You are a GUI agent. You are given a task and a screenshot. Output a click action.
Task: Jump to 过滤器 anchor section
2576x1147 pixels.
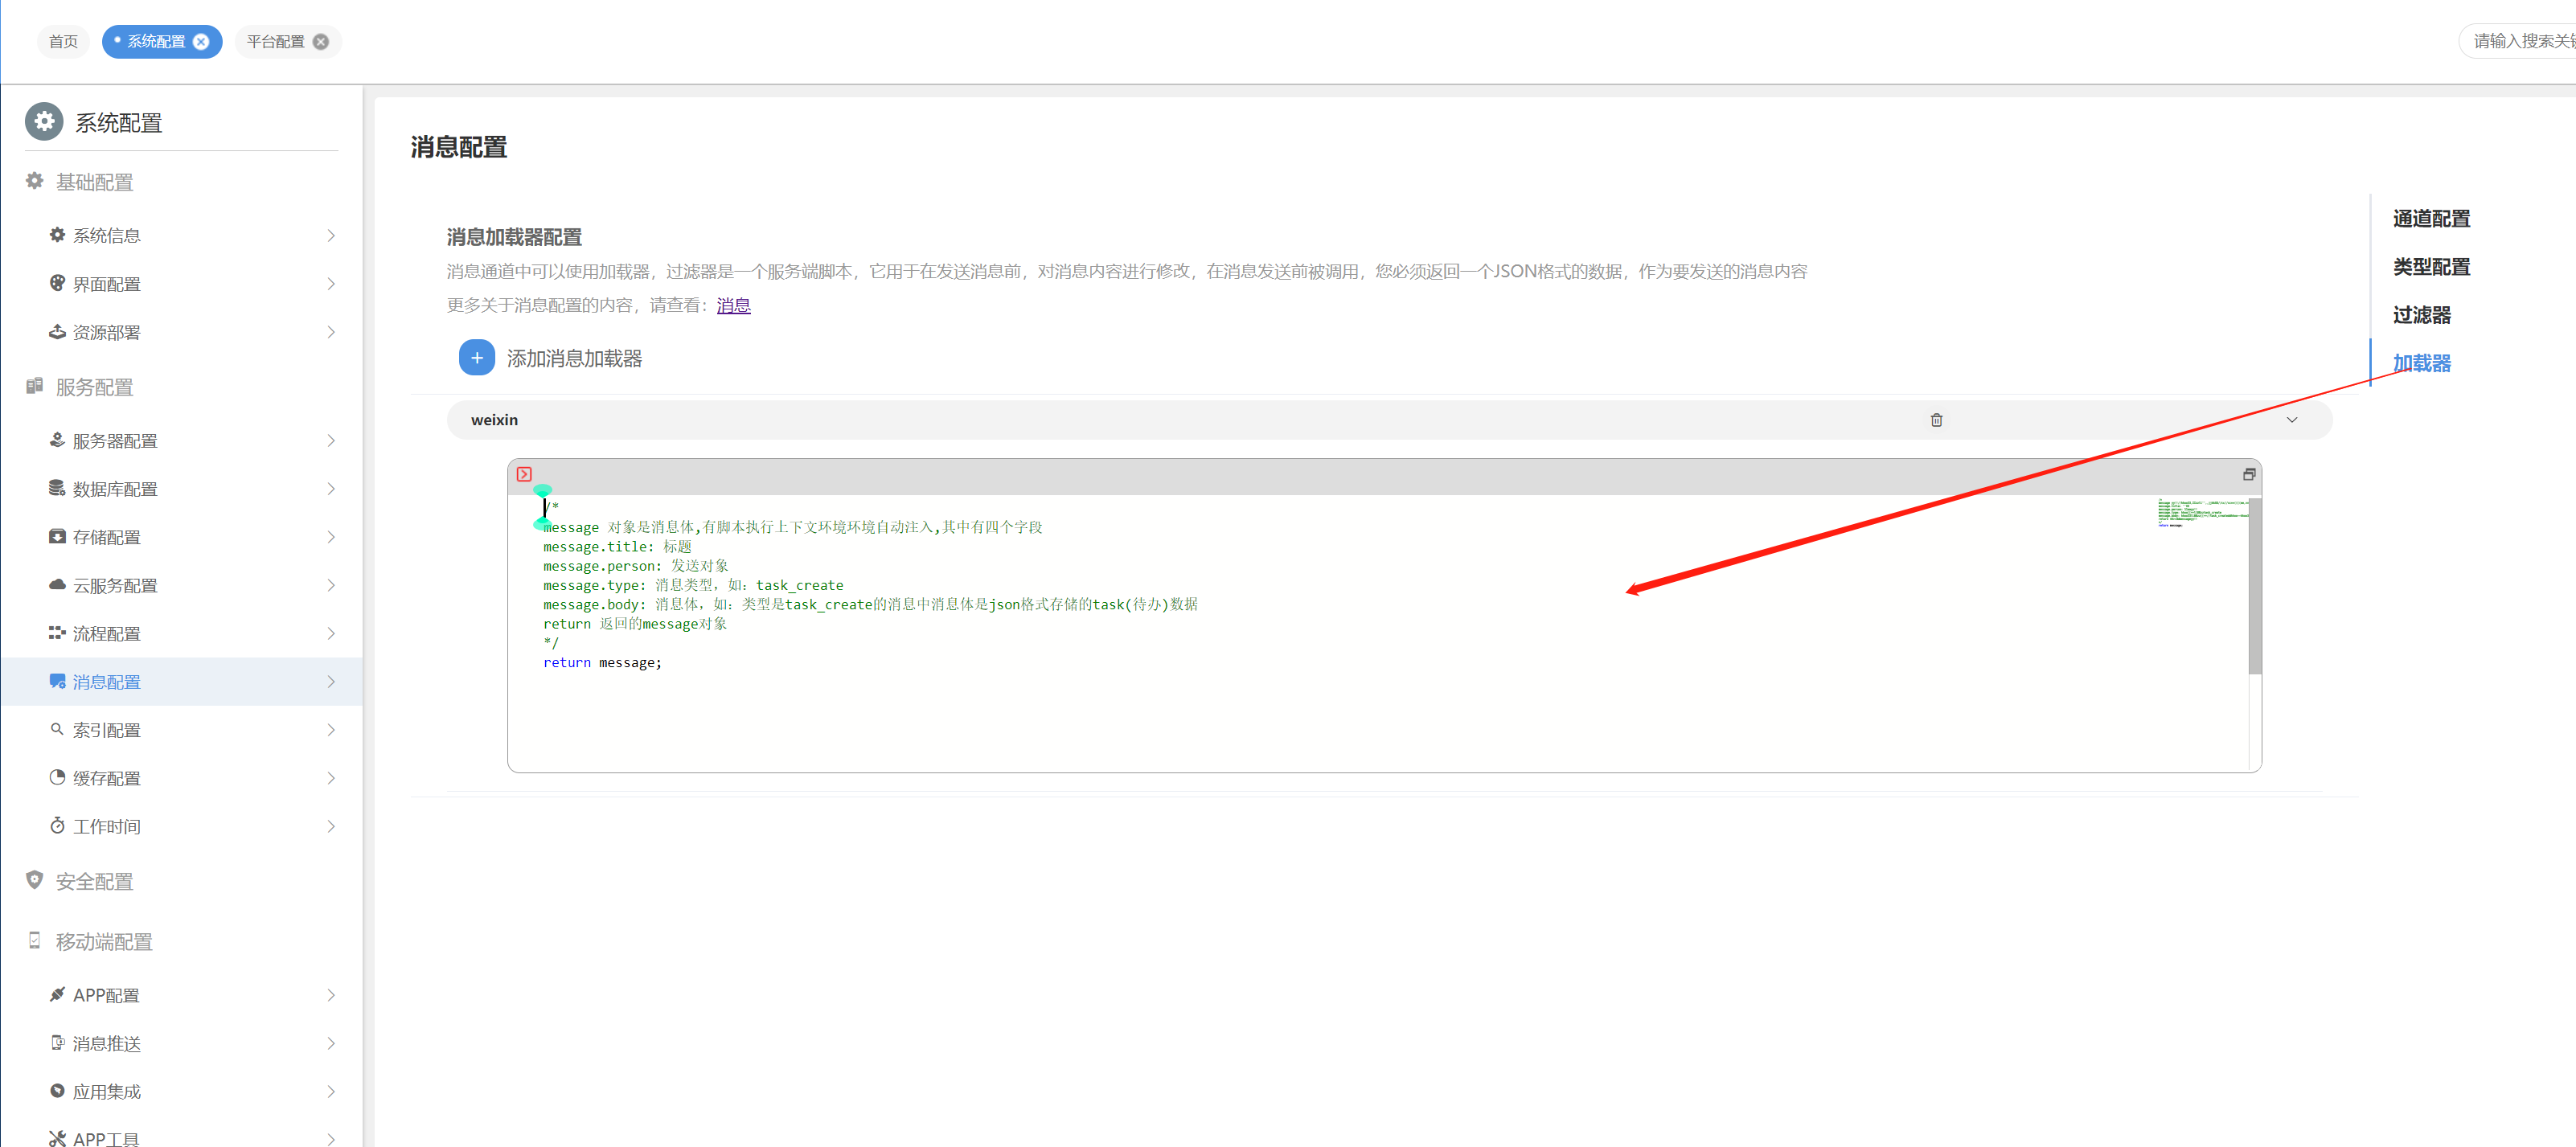(x=2421, y=315)
